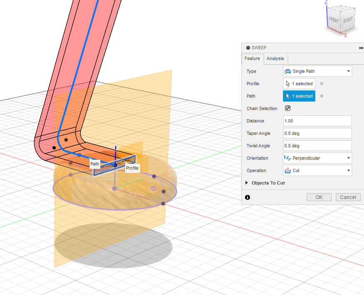Click the RIGHT face of the ViewCube
364x295 pixels.
(x=348, y=19)
